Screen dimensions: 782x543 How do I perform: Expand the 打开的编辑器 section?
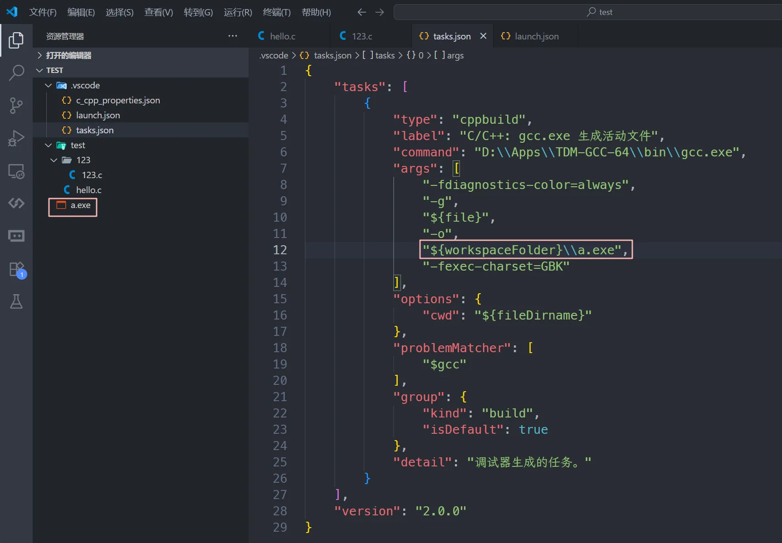tap(68, 55)
